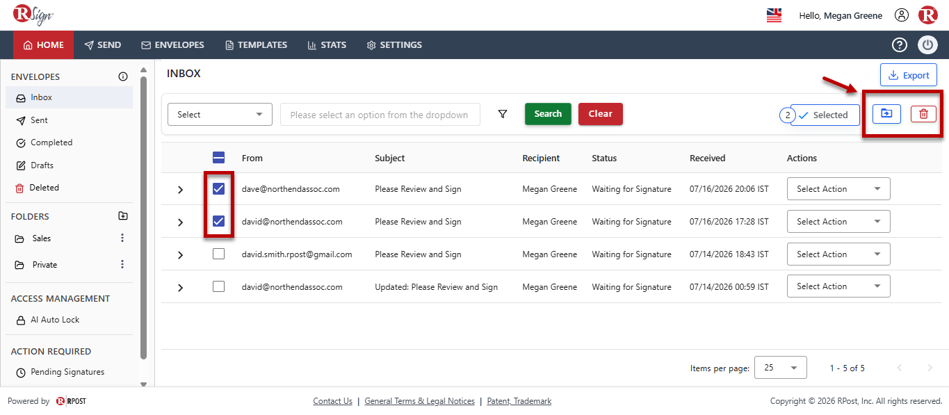The height and width of the screenshot is (415, 949).
Task: Click the move-to-folder icon button
Action: [886, 114]
